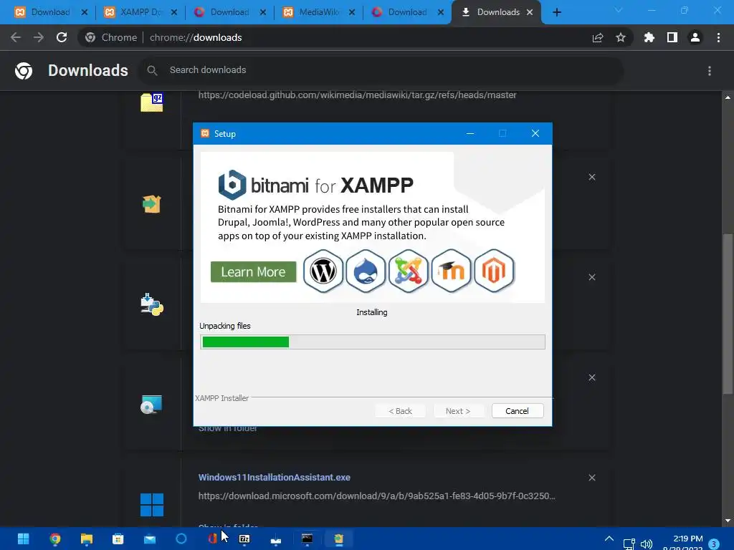This screenshot has height=550, width=734.
Task: Open the Chrome profile menu
Action: coord(695,37)
